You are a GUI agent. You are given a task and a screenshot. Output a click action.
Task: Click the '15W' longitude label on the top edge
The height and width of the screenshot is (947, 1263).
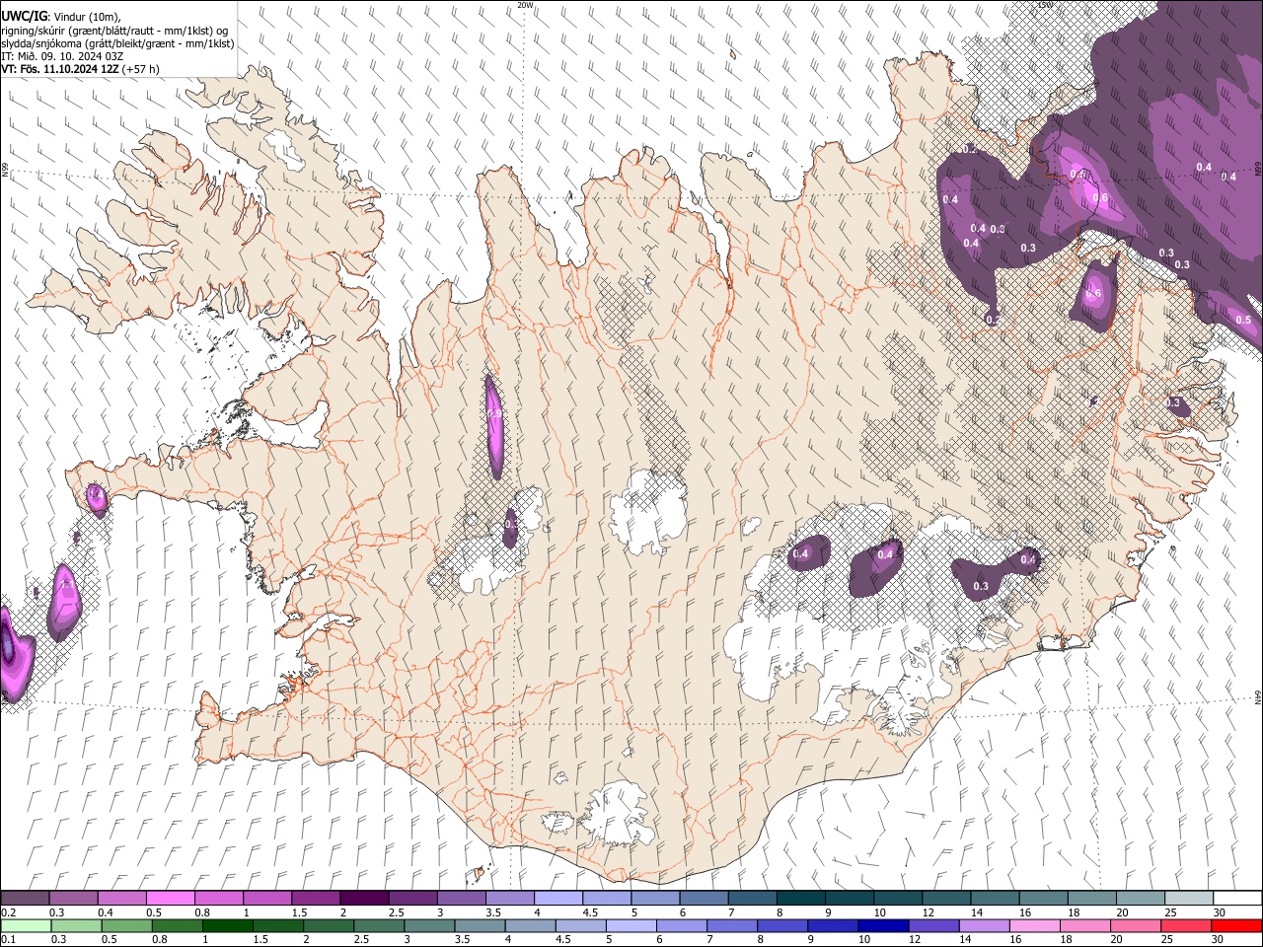click(1045, 5)
